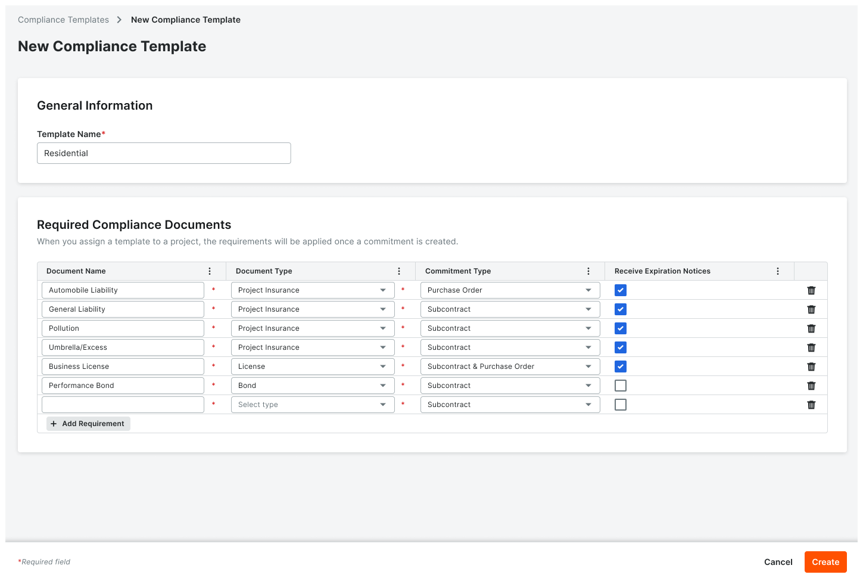Open the Commitment Type column options menu
863x587 pixels.
click(x=588, y=271)
